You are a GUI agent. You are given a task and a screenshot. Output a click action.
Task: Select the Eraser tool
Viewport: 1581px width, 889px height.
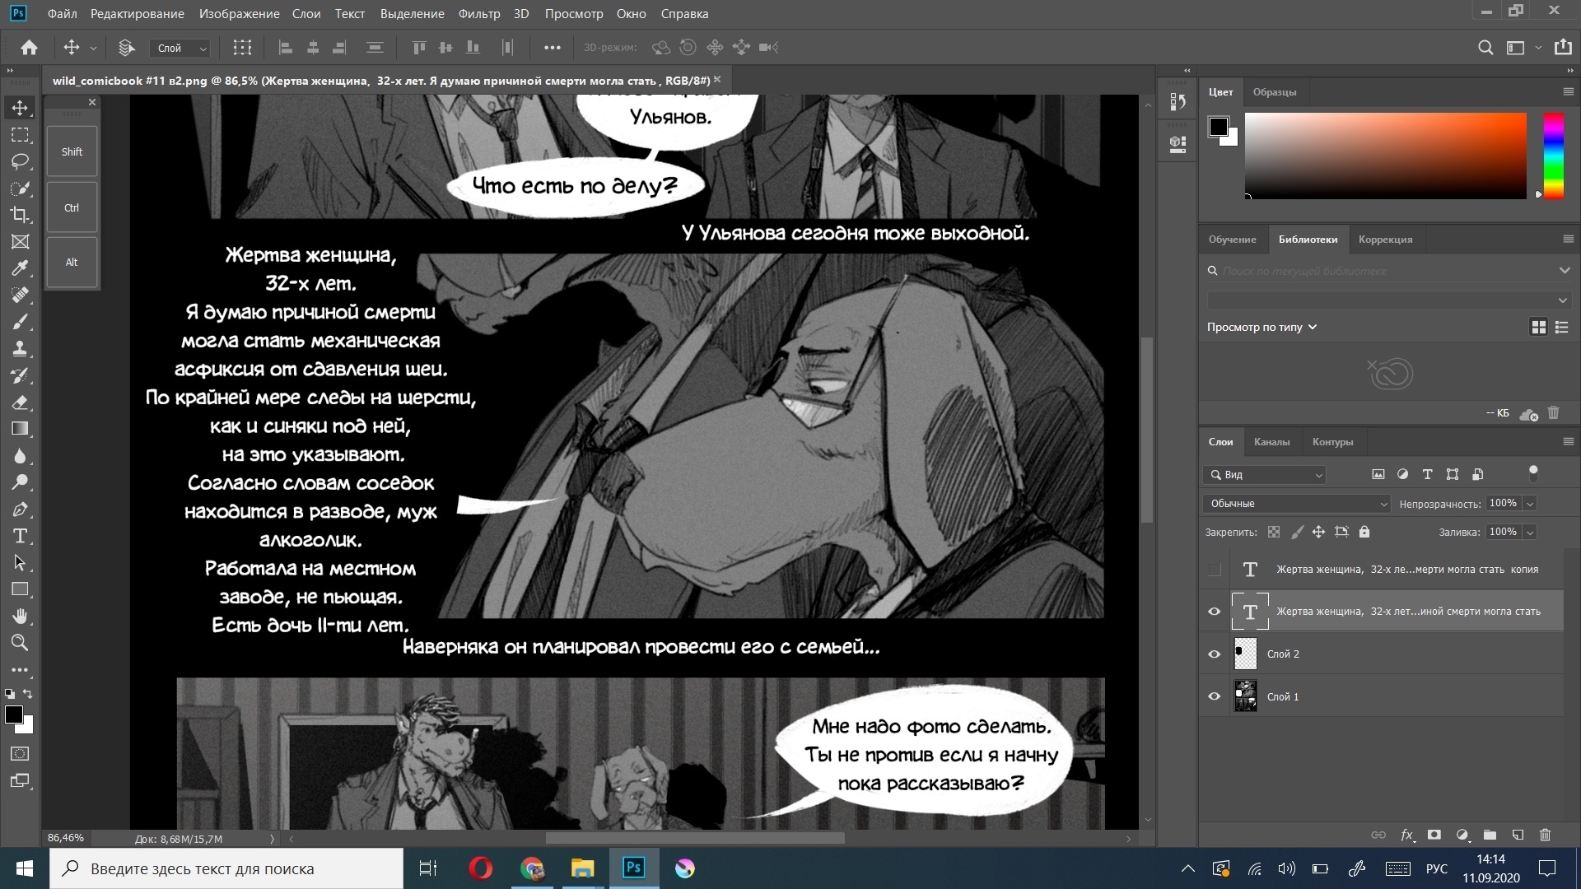(20, 403)
